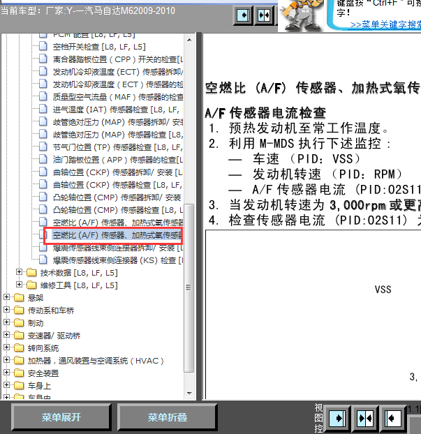Open the 加热器，通风装置与空调系统 folder
This screenshot has height=434, width=421.
96,361
